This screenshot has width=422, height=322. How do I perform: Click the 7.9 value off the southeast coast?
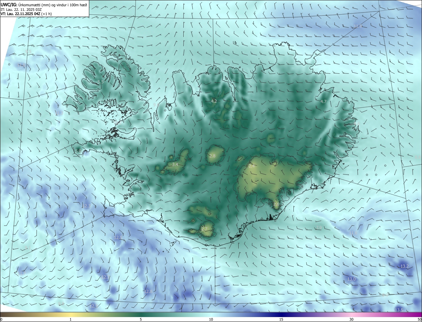[319, 228]
